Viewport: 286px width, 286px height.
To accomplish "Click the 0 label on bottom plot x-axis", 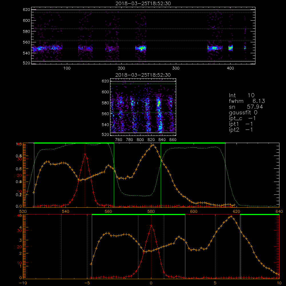I will pos(151,283).
